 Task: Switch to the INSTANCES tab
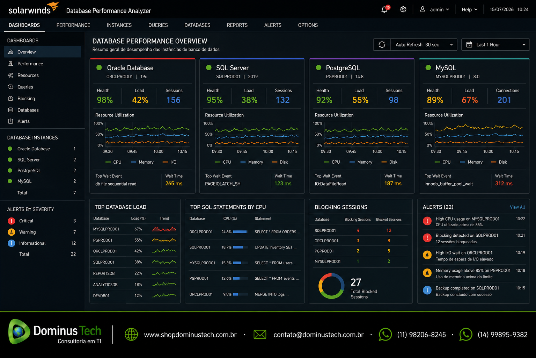pos(119,25)
